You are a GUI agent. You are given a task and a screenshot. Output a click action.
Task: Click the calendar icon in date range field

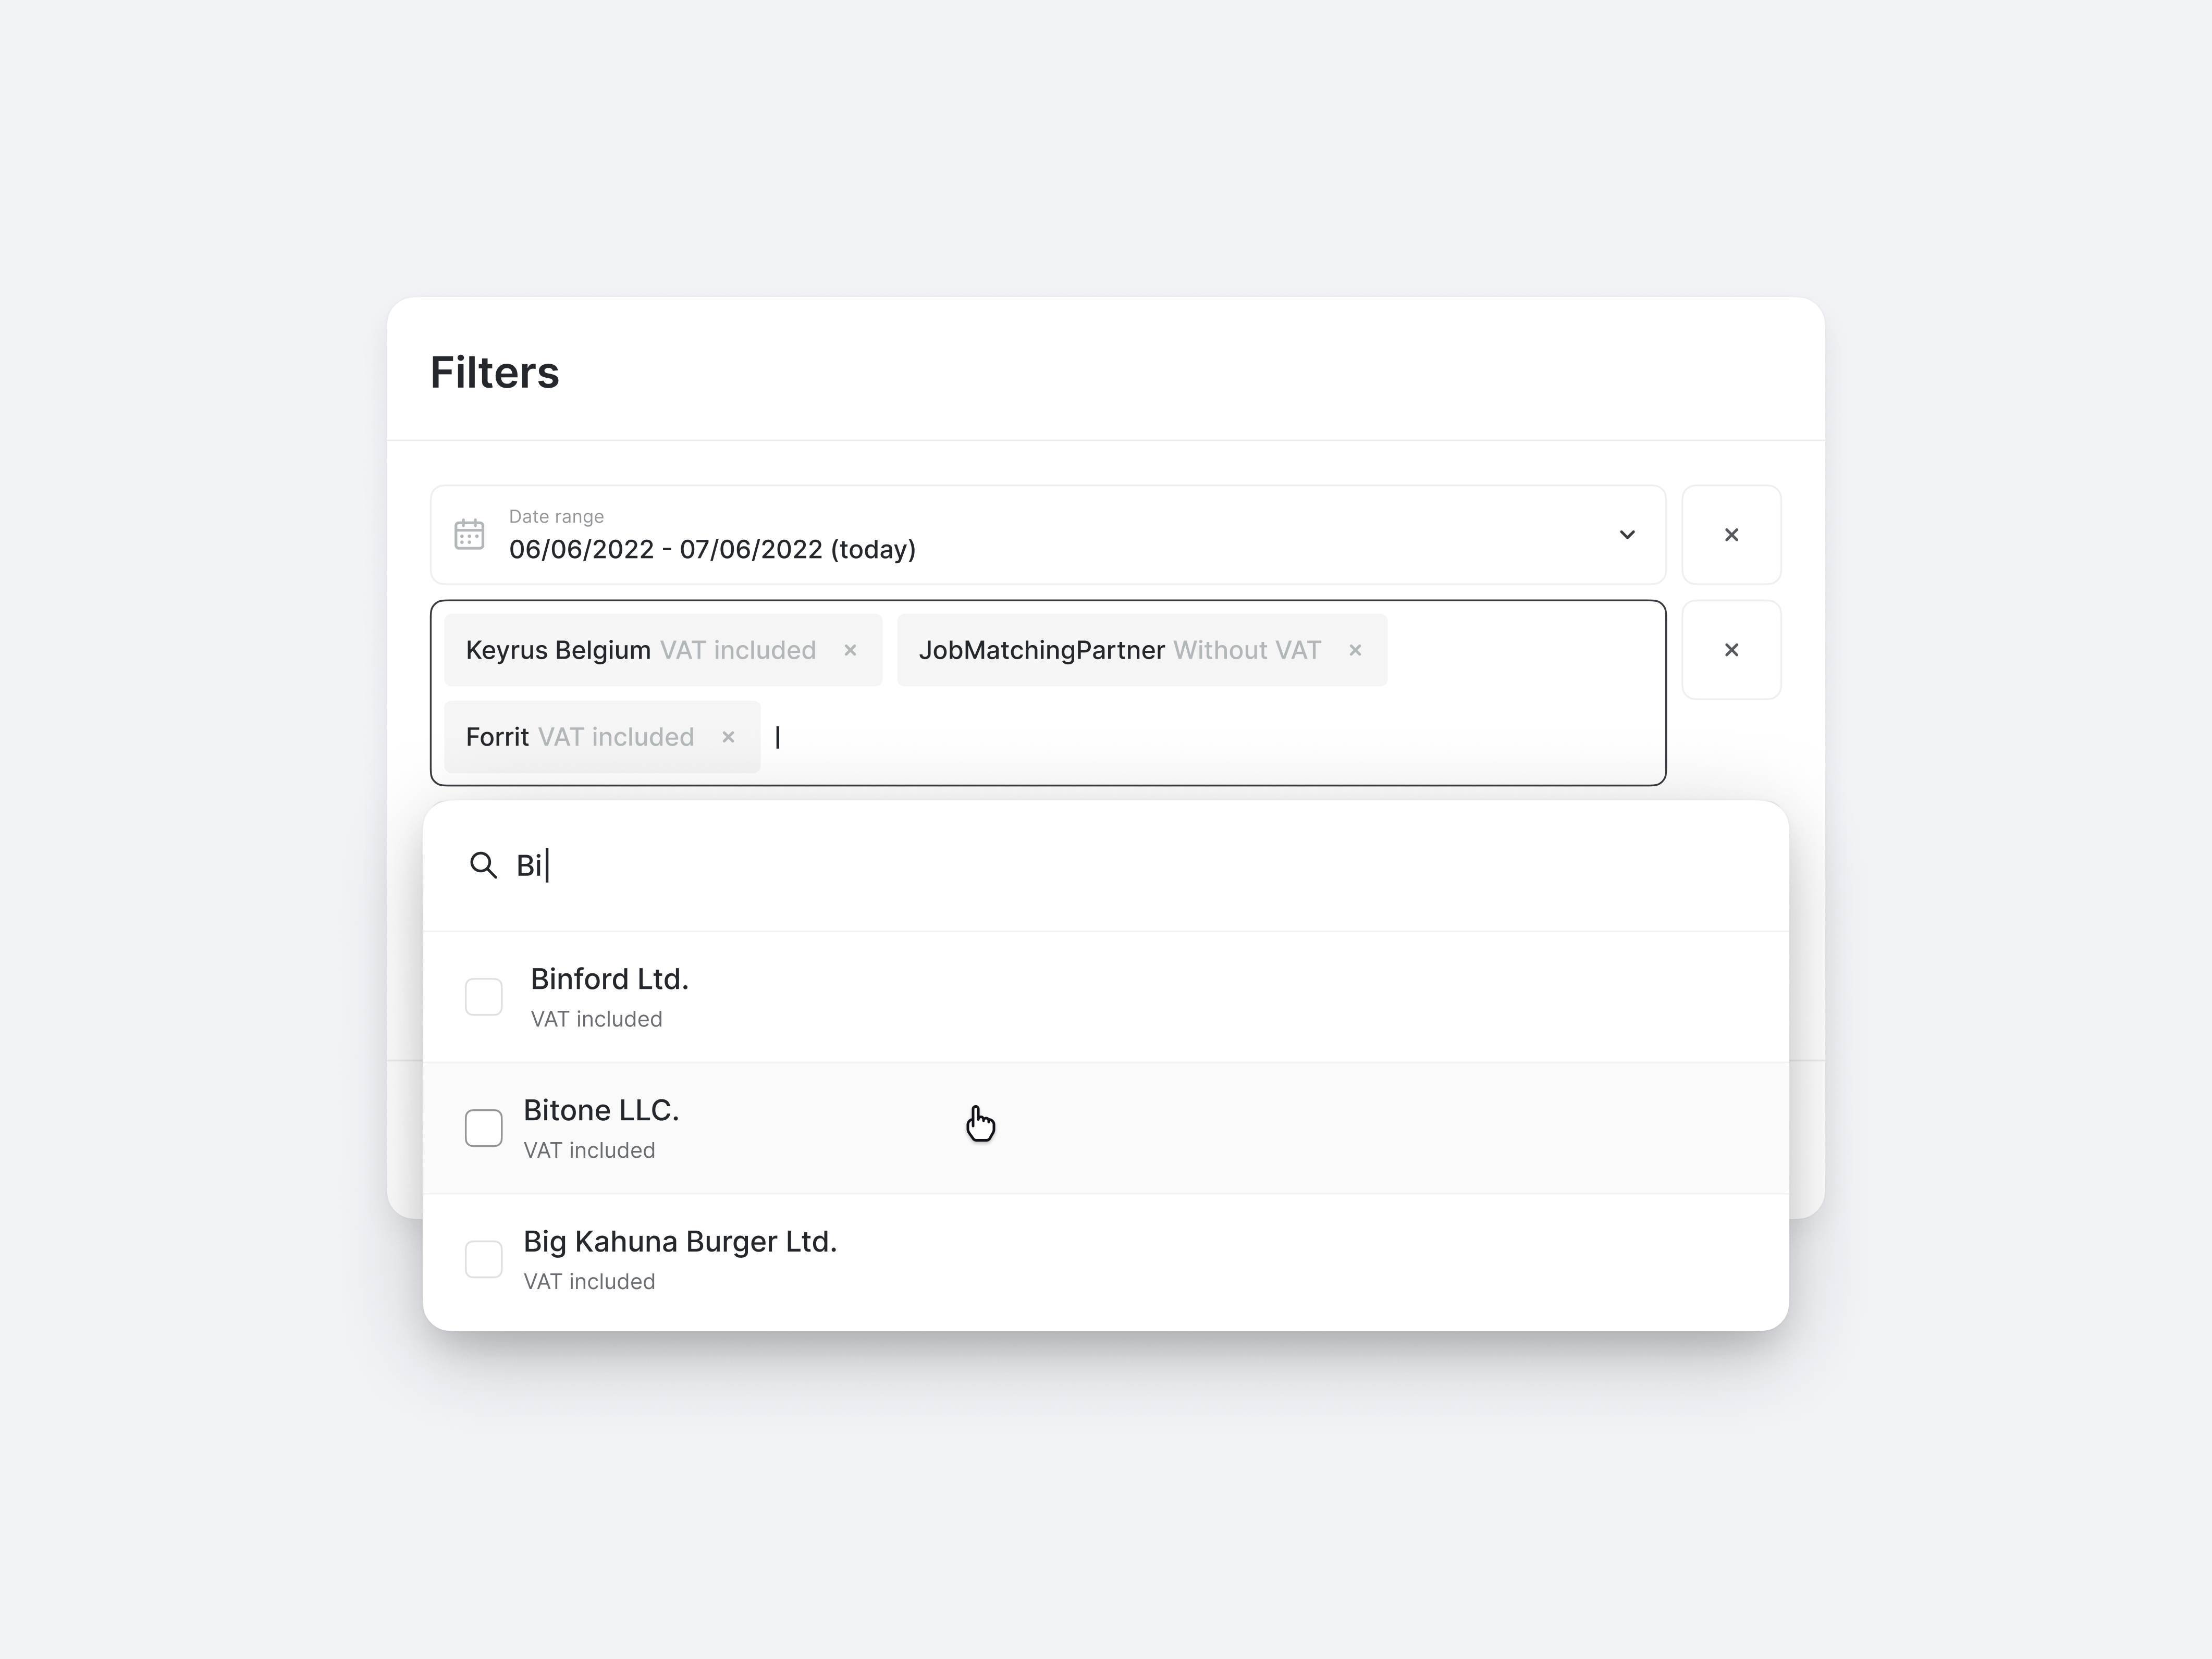click(470, 535)
